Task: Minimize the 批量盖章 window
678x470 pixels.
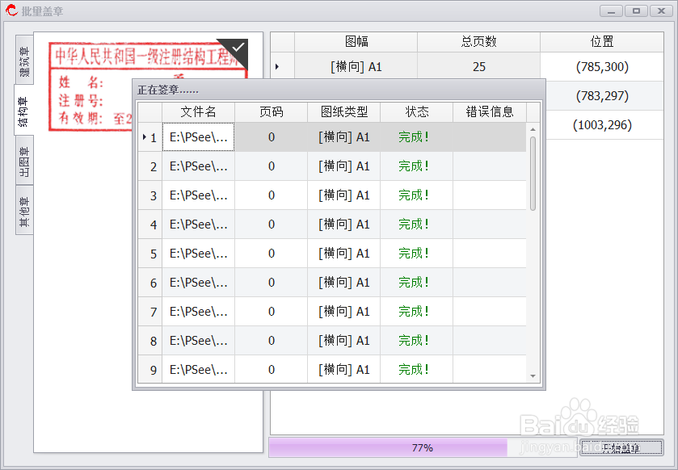Action: tap(611, 10)
